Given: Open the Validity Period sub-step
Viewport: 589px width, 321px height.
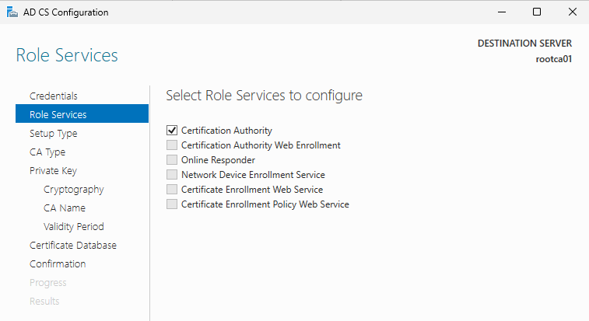Looking at the screenshot, I should point(73,226).
